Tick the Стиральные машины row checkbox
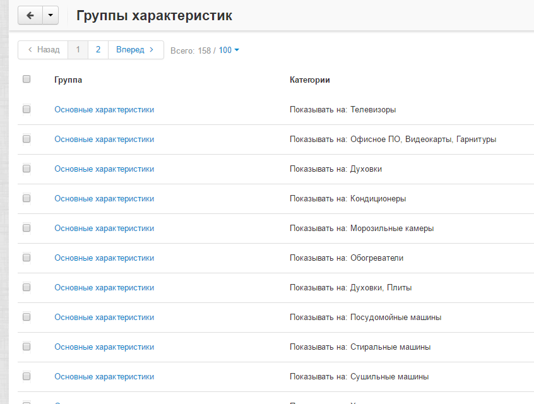 [x=27, y=346]
